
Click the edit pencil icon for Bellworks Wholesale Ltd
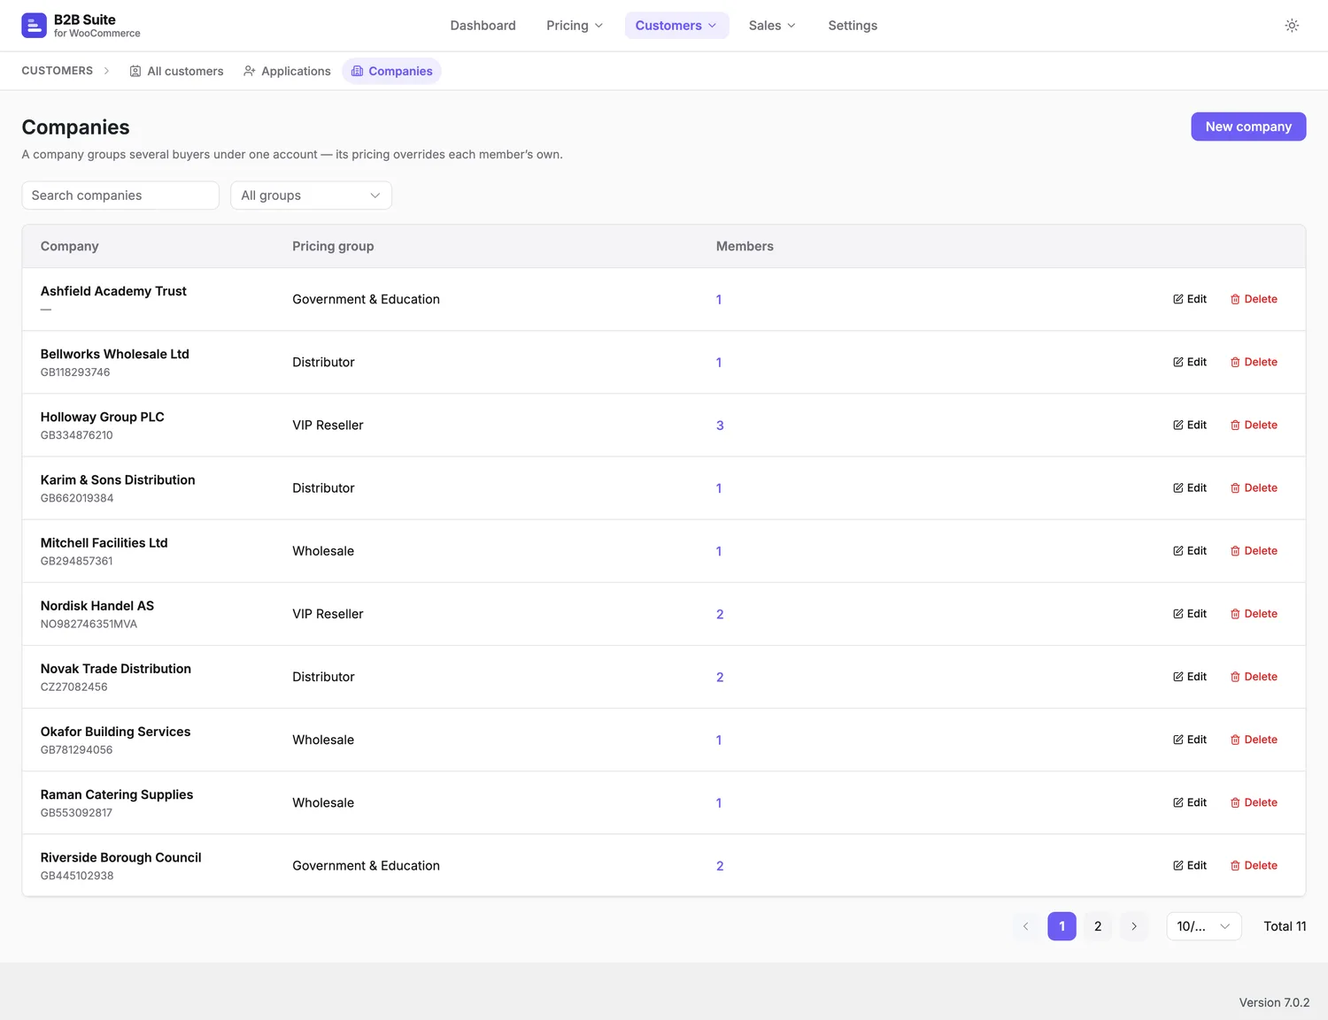pyautogui.click(x=1178, y=362)
